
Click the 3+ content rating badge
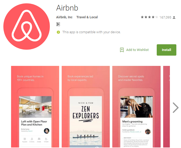[x=58, y=24]
